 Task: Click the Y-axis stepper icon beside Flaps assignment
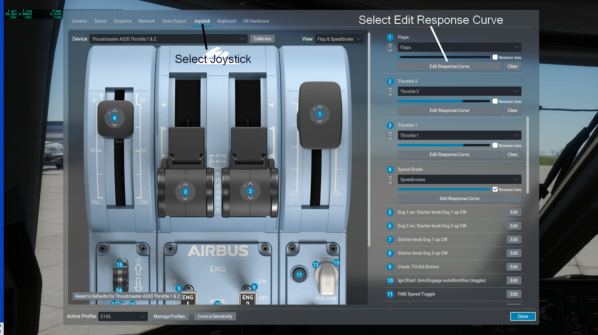click(x=390, y=47)
